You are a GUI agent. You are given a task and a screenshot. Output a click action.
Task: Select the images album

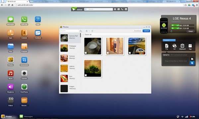pyautogui.click(x=70, y=88)
